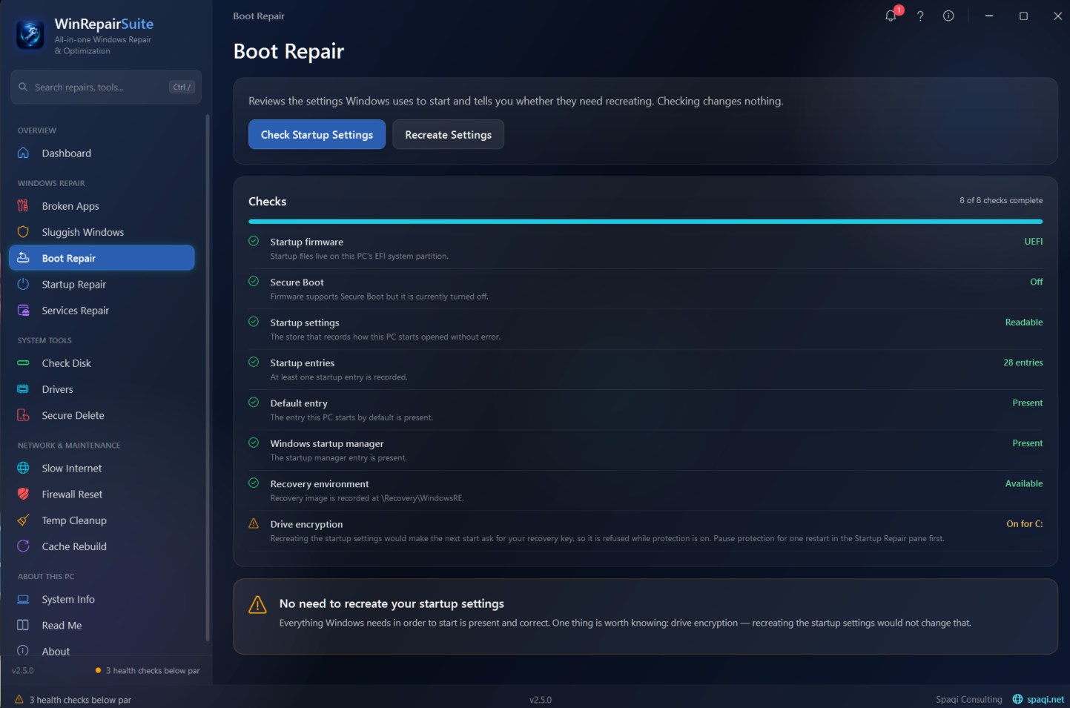1070x708 pixels.
Task: Click the Check Disk drive icon
Action: (23, 363)
